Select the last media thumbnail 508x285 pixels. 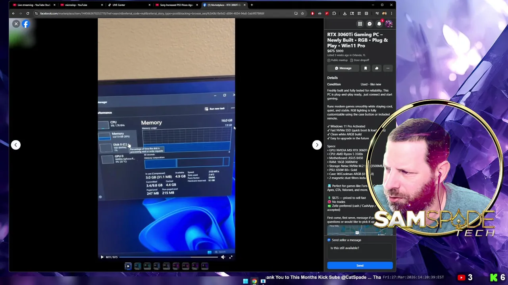click(205, 266)
